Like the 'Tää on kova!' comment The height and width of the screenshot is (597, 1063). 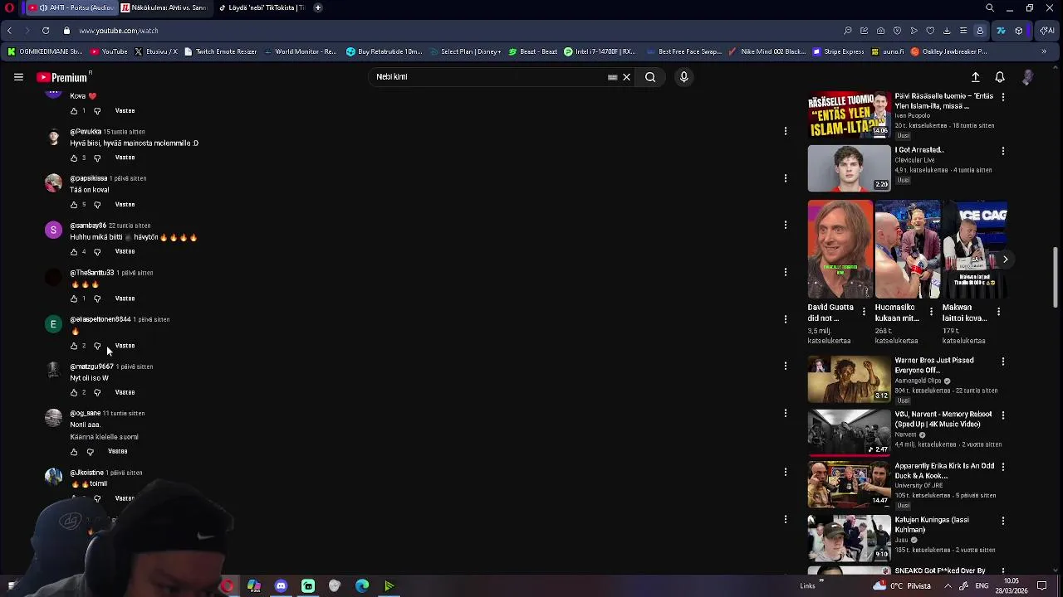point(74,205)
